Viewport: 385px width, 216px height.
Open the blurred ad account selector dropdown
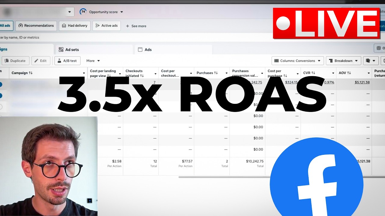click(x=37, y=12)
